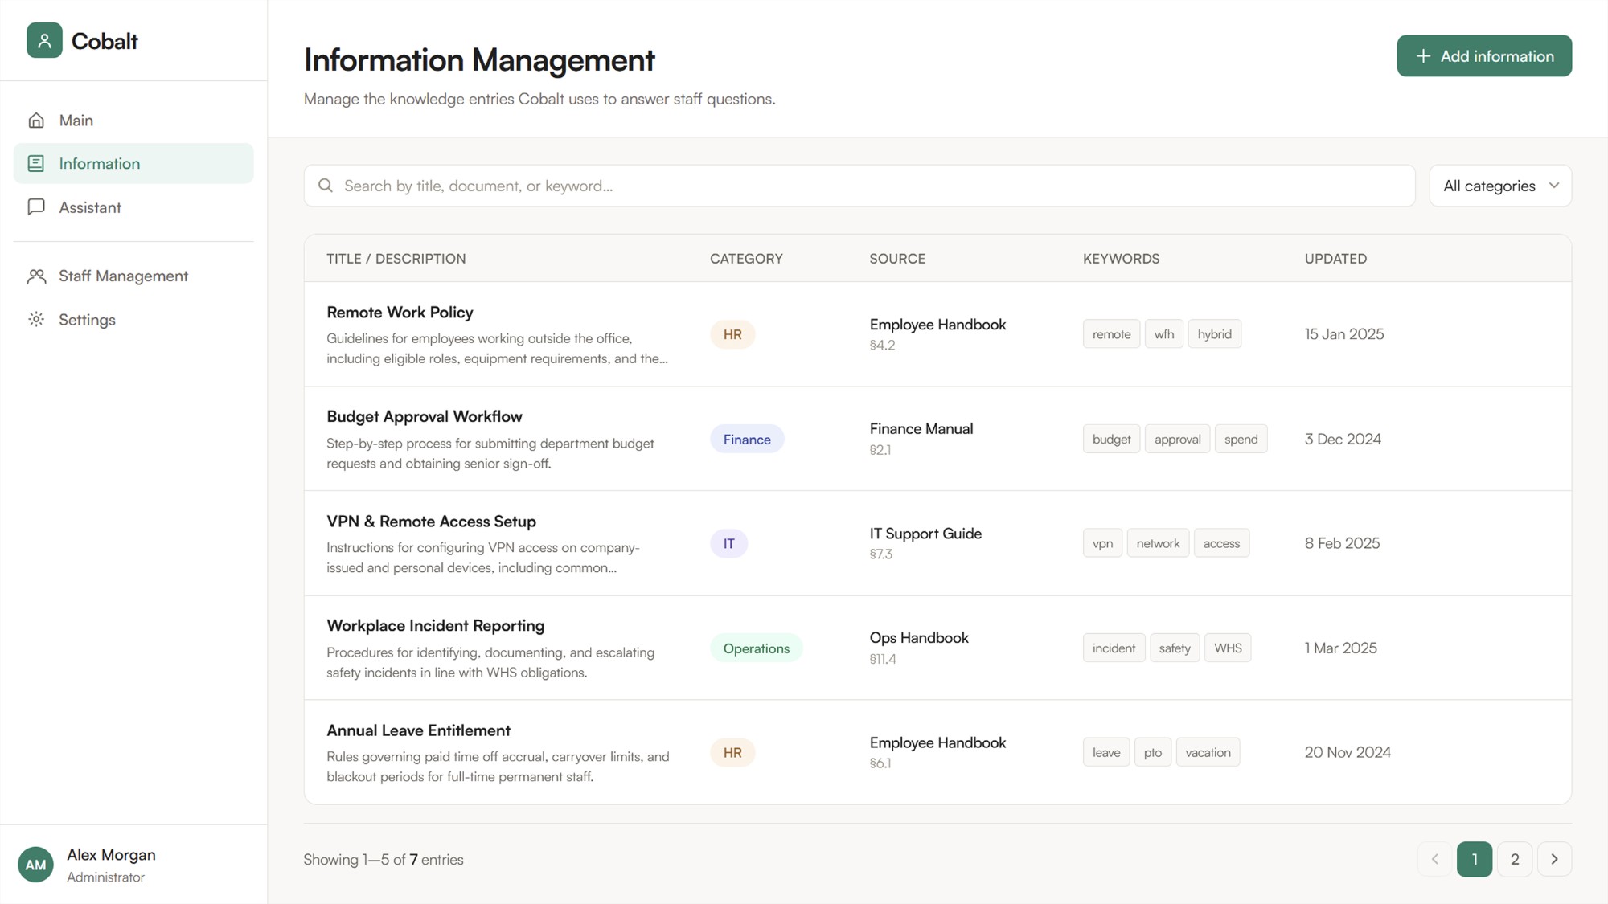Go to the next page arrow
Viewport: 1608px width, 904px height.
(1554, 859)
